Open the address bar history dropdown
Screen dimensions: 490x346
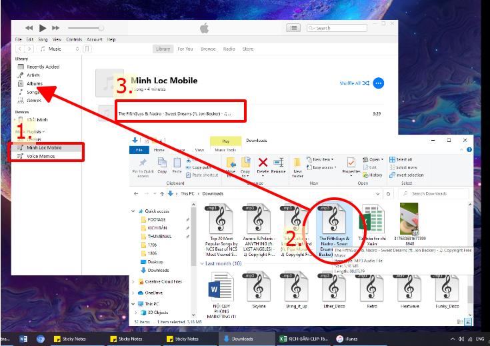377,194
